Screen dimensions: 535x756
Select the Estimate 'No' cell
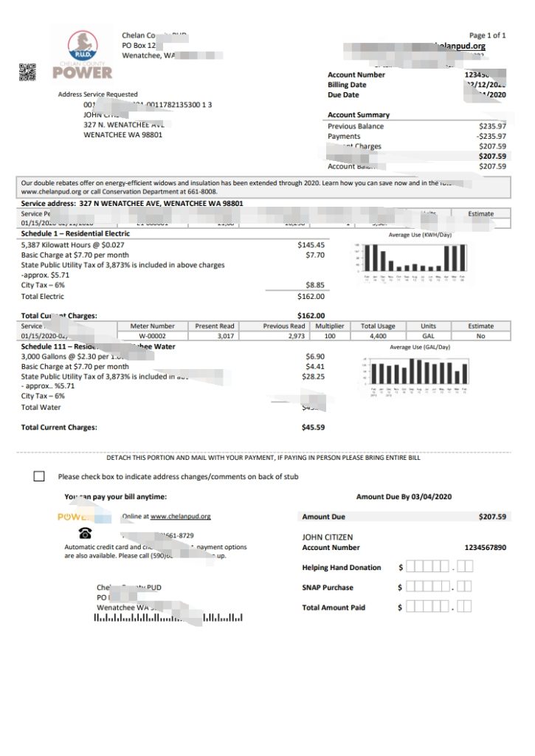[480, 336]
